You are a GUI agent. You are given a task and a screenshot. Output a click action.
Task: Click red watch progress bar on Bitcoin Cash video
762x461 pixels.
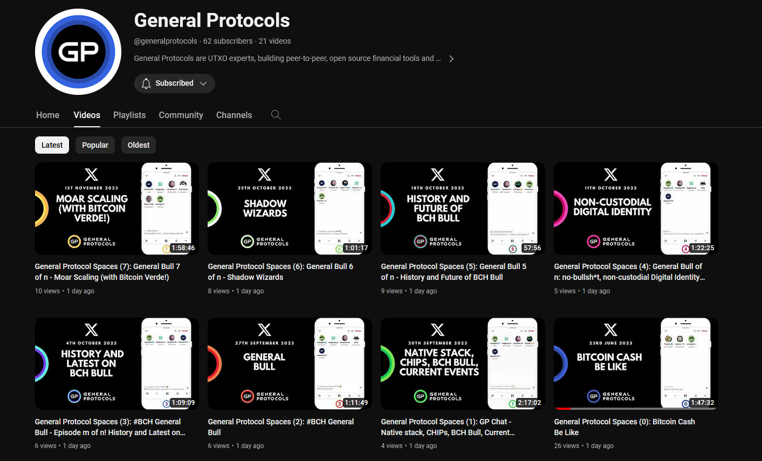click(x=562, y=409)
